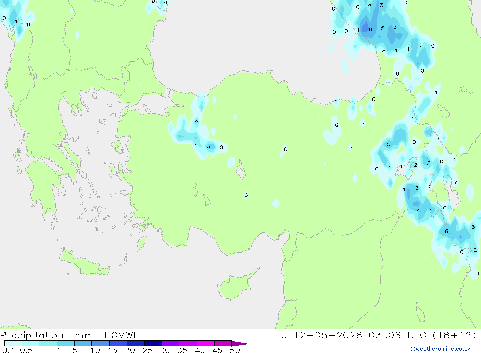Viewport: 481px width, 353px height.
Task: Click the '10' legend scale label
Action: (95, 350)
